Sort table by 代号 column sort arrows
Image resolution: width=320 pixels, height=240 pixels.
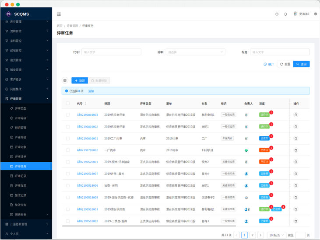pos(85,104)
